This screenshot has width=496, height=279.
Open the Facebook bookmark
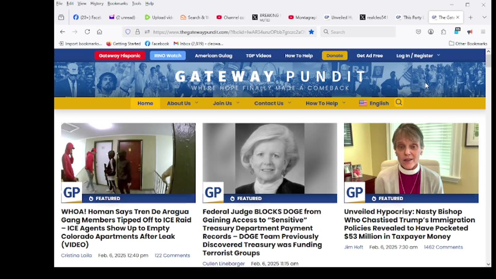[157, 43]
